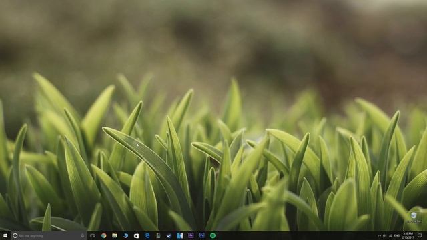Open the clock and calendar flyout
Screen dimensions: 427x240
click(x=408, y=235)
